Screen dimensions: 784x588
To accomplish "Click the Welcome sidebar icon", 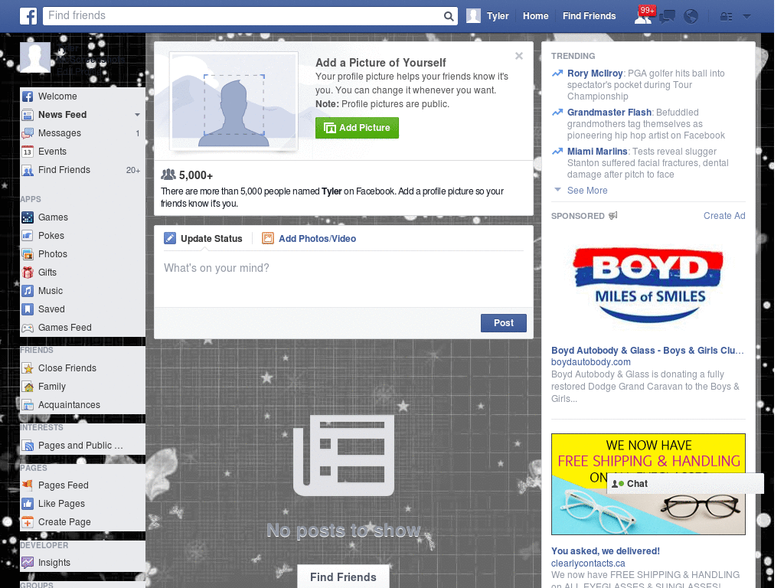I will pyautogui.click(x=28, y=96).
